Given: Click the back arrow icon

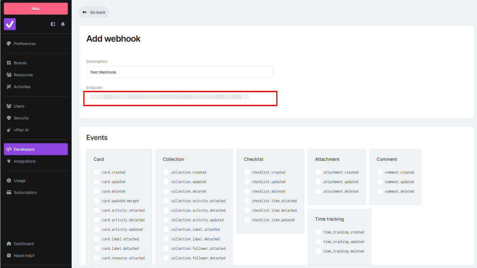Looking at the screenshot, I should [84, 12].
